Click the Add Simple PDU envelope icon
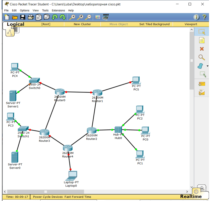The image size is (211, 201). [x=202, y=84]
